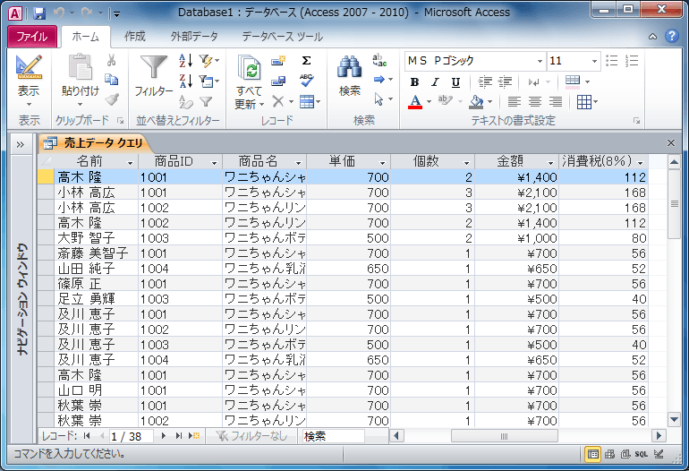Switch to SQL view in status bar

641,453
